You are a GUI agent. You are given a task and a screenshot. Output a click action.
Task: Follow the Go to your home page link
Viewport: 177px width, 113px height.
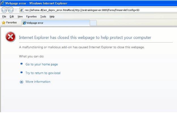click(41, 64)
